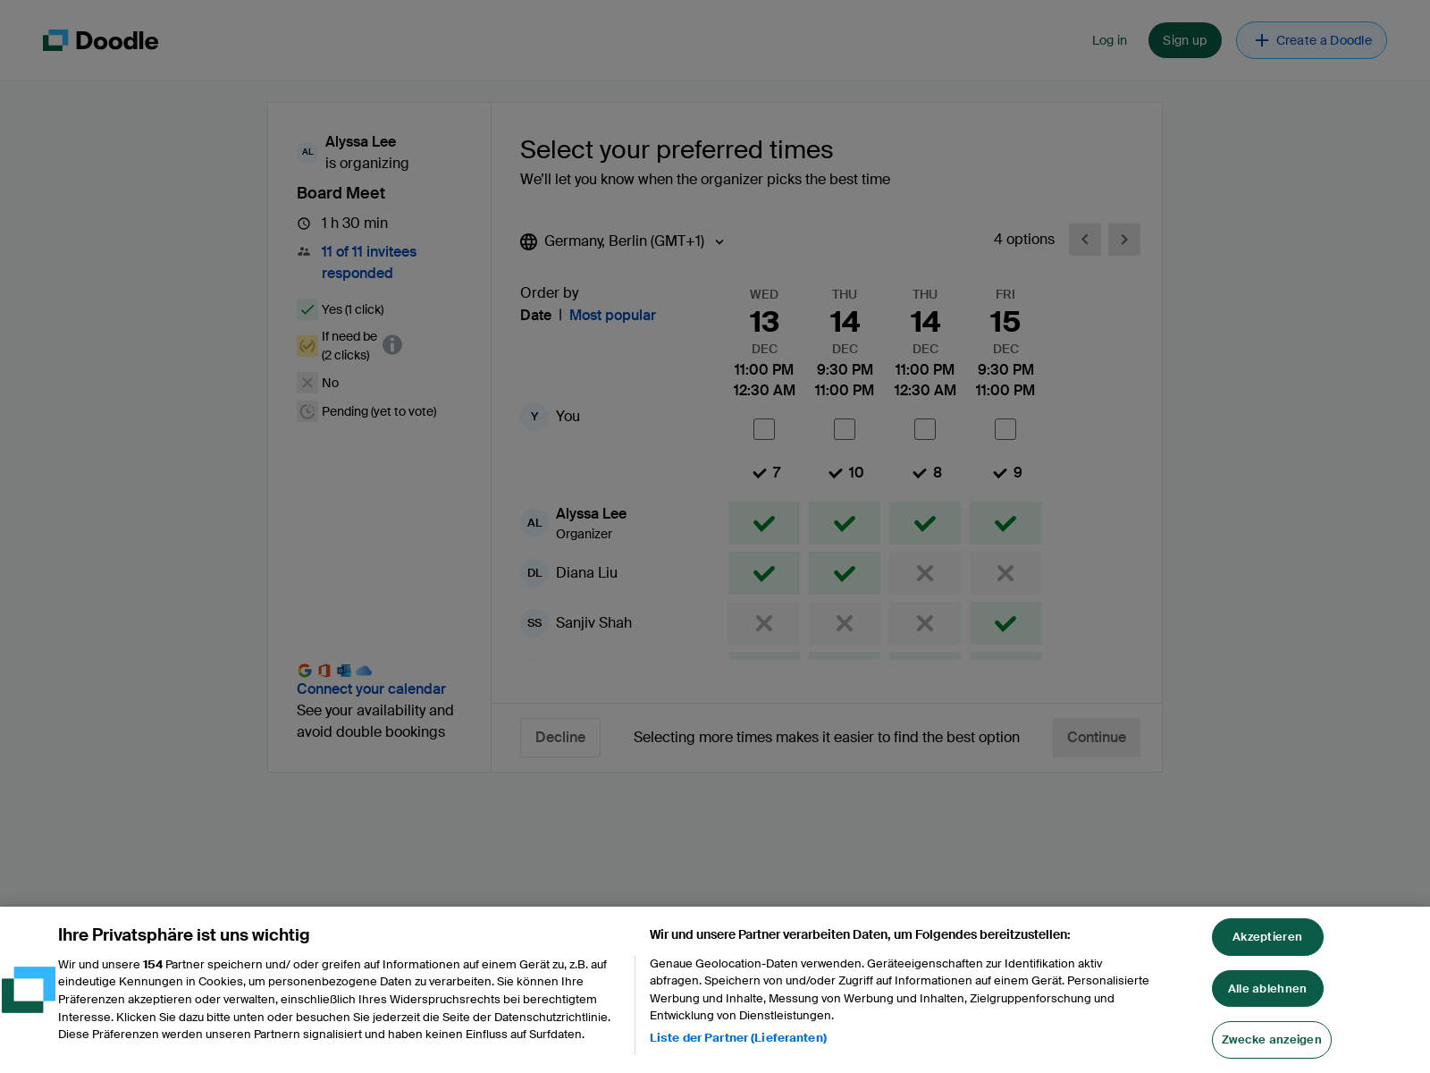Click the Doodle logo
The width and height of the screenshot is (1430, 1073).
click(x=100, y=40)
